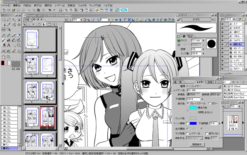Open the フィルタ menu
247x155 pixels.
(x=82, y=5)
